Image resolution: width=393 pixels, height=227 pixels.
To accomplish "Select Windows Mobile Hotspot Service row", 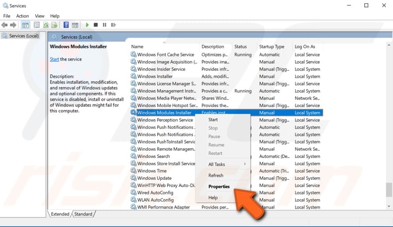I will click(226, 106).
